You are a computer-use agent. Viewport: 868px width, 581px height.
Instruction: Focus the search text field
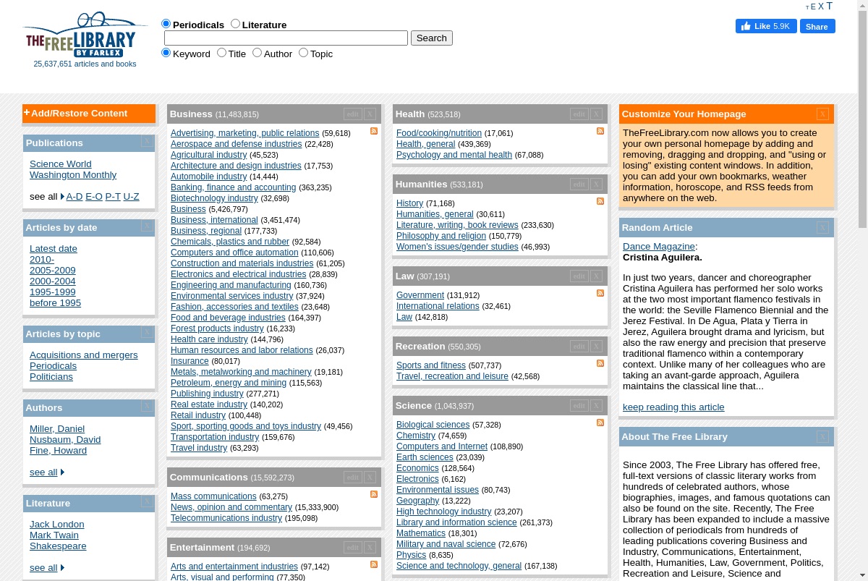point(286,38)
